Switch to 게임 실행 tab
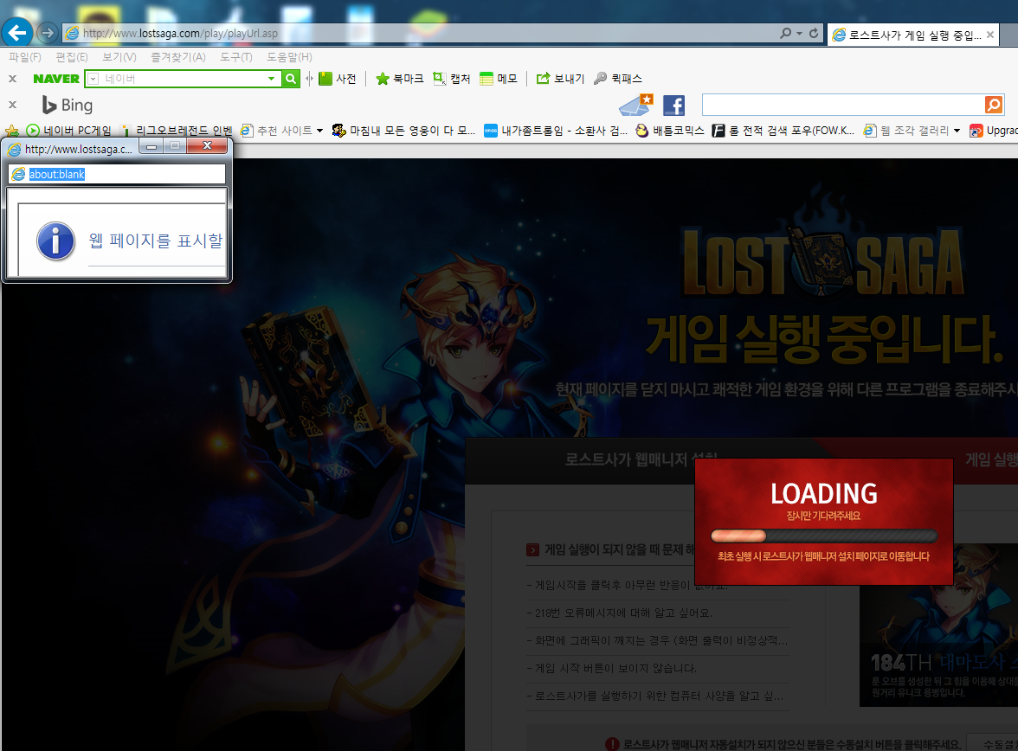1018x751 pixels. (x=991, y=459)
